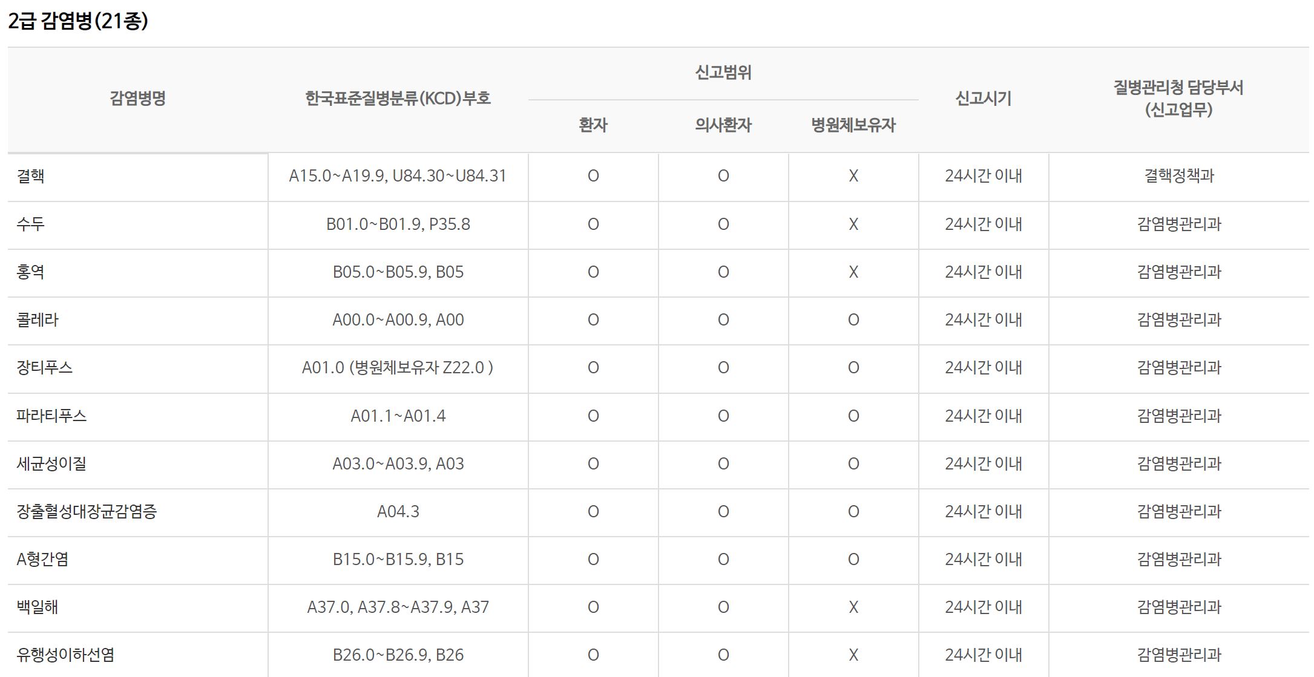Viewport: 1314px width, 677px height.
Task: Click the 신고범위 header cell
Action: (723, 73)
